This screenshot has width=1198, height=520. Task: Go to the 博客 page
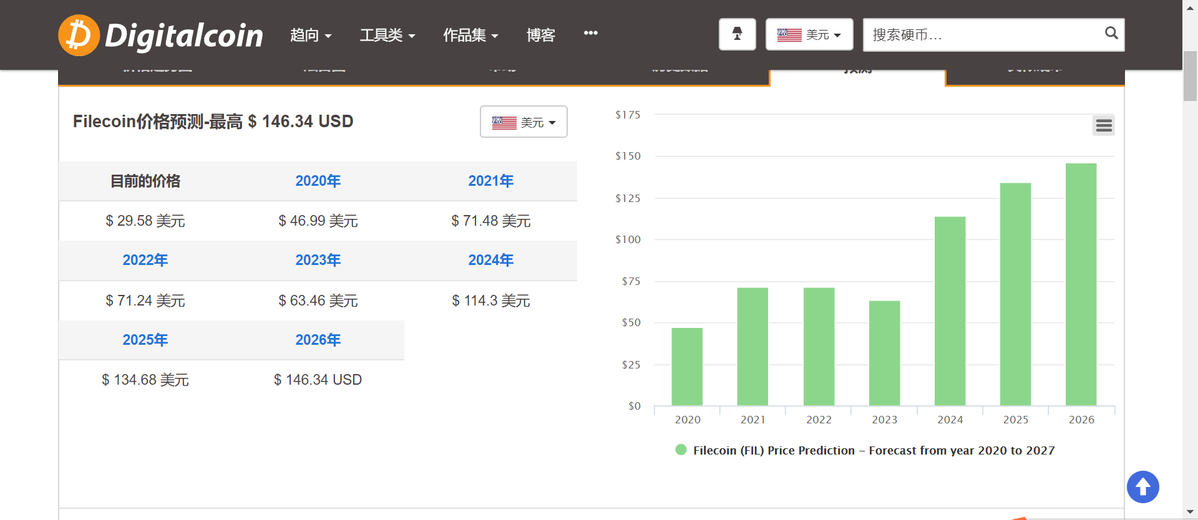point(540,36)
